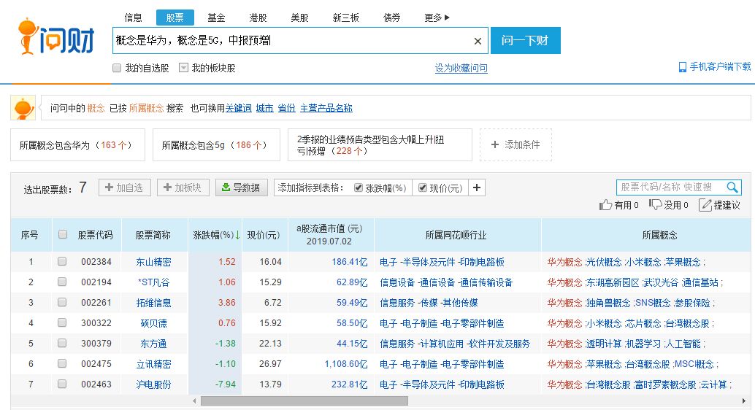Click a股流通市值 column header
This screenshot has height=410, width=755.
[330, 235]
